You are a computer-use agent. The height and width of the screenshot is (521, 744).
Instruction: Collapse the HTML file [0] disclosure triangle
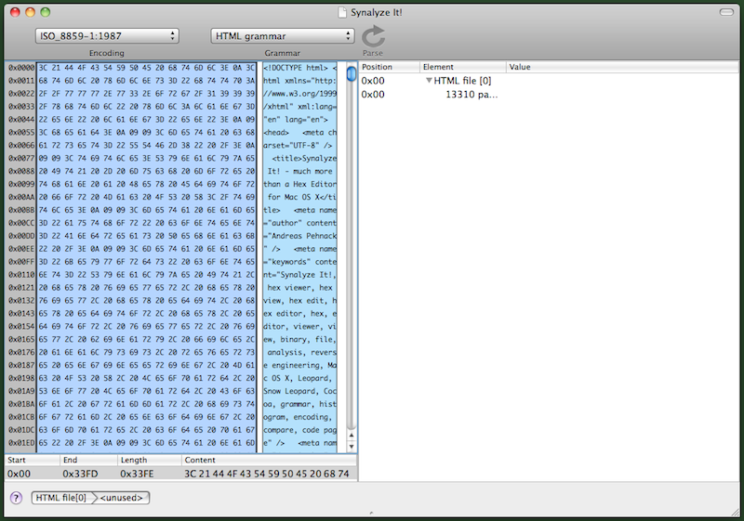pos(429,81)
